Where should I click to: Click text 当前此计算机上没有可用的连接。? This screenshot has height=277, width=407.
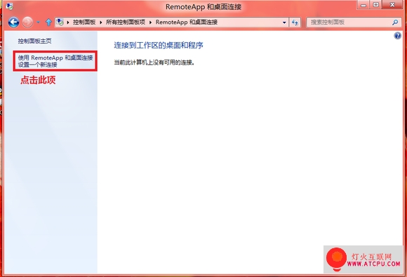point(154,62)
